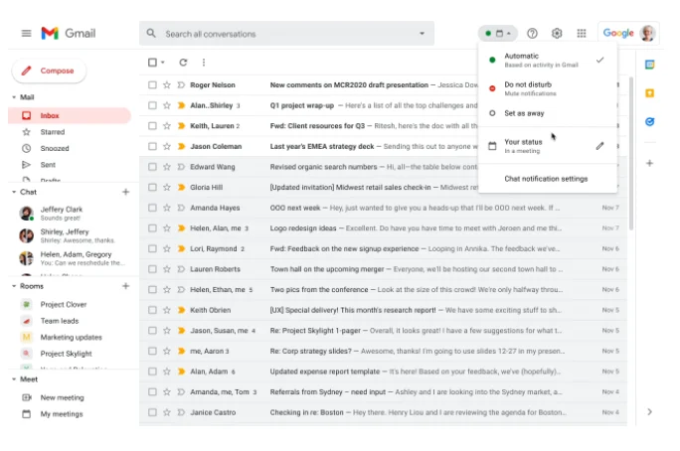The height and width of the screenshot is (451, 680).
Task: Open the Marketing updates room
Action: (72, 338)
